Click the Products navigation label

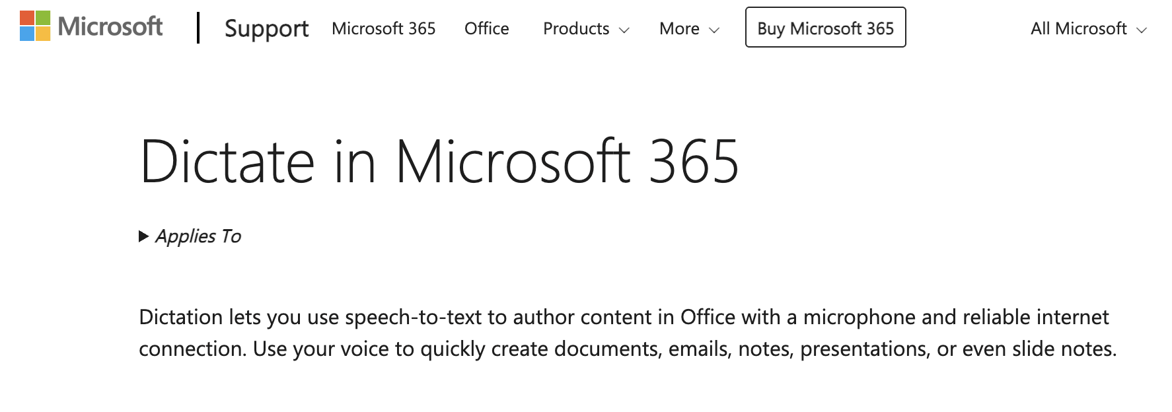tap(576, 29)
